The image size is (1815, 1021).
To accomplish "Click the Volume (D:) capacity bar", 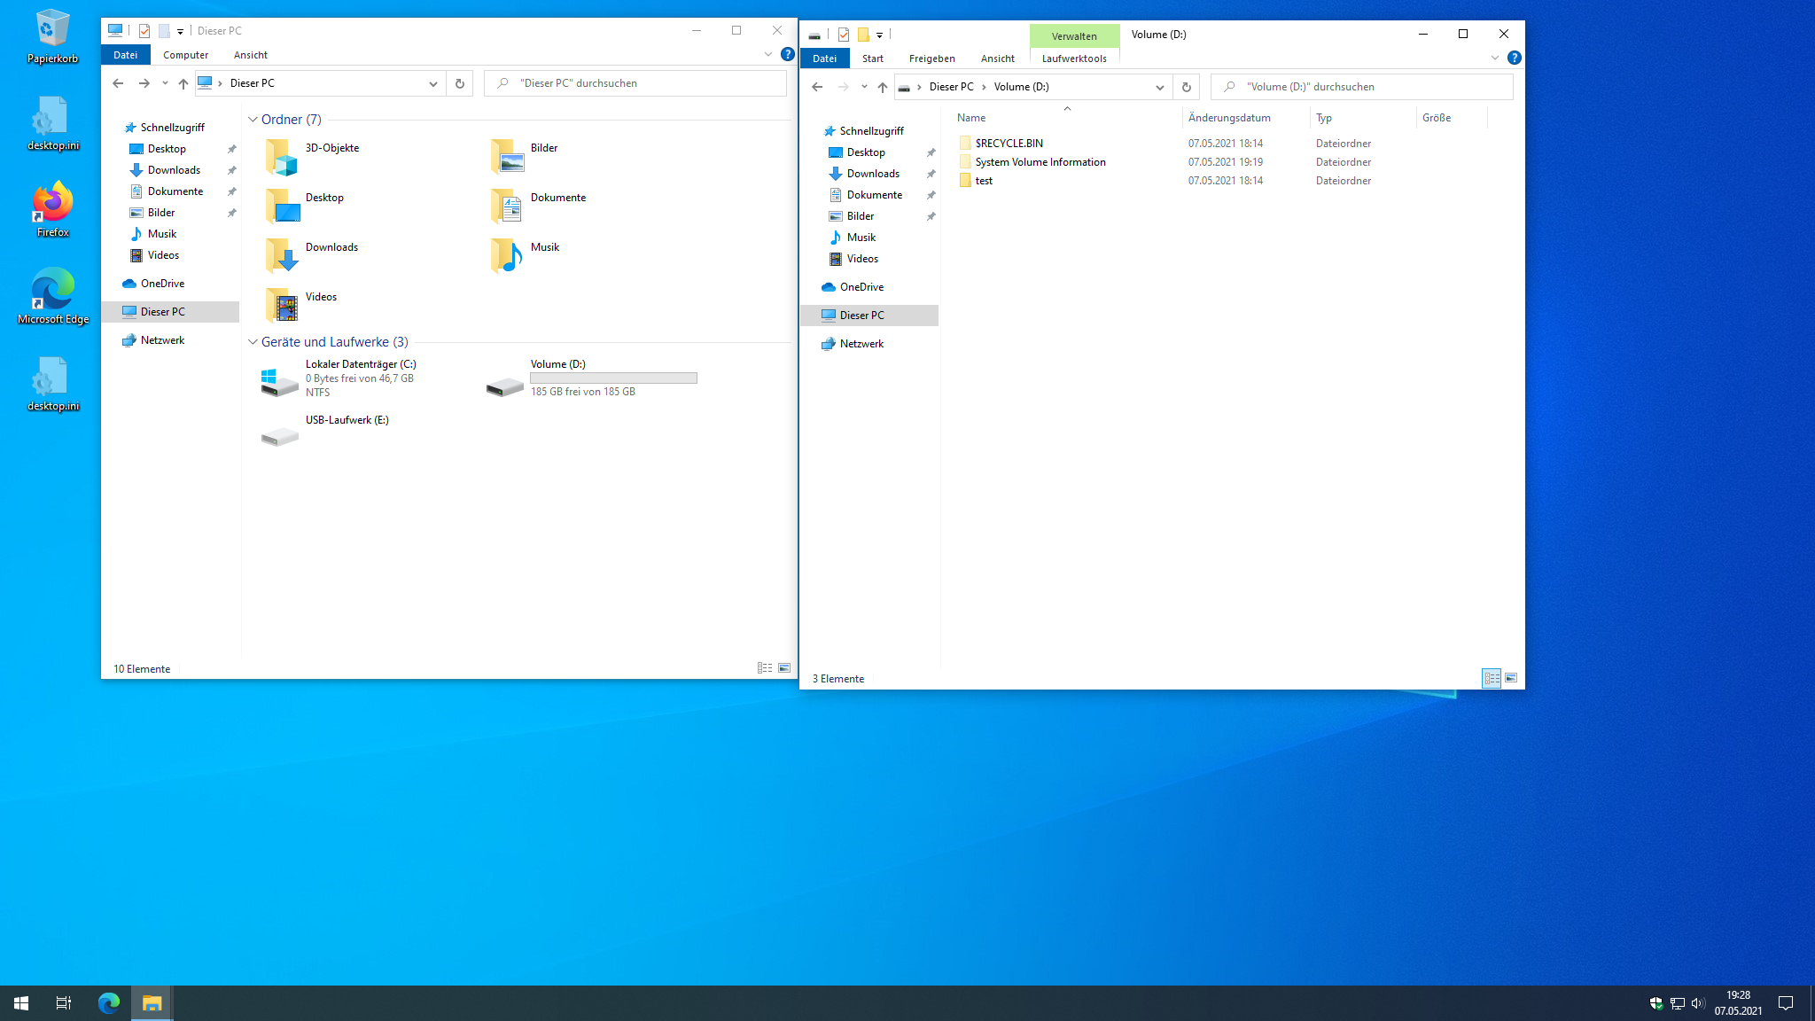I will click(613, 378).
